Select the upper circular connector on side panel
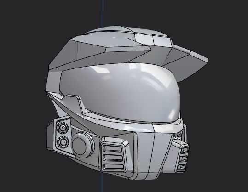Image resolution: width=248 pixels, height=192 pixels. [x=63, y=127]
